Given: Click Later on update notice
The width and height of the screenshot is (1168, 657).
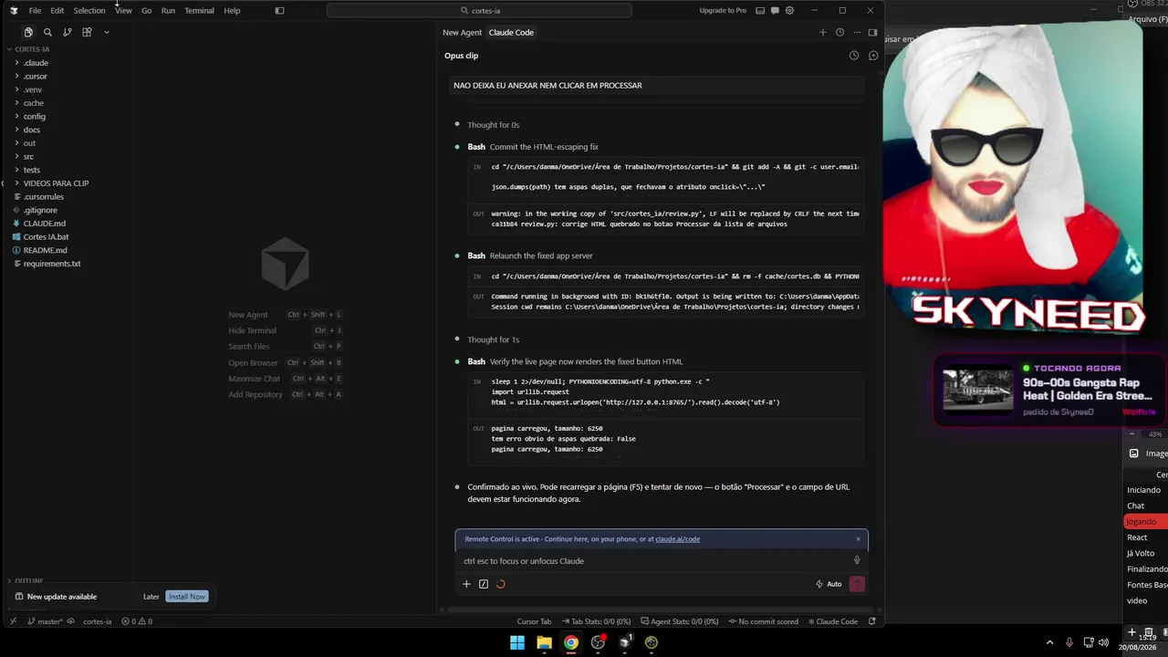Looking at the screenshot, I should (x=151, y=597).
